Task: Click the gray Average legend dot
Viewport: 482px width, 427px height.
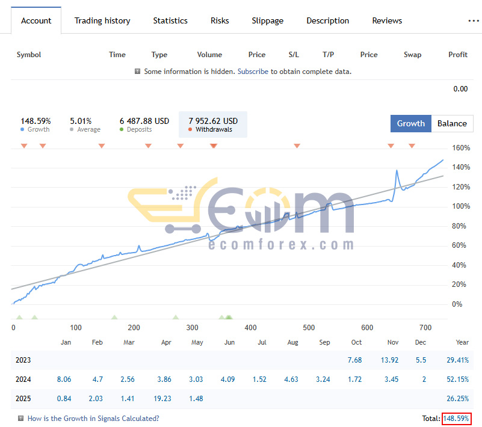Action: point(72,129)
